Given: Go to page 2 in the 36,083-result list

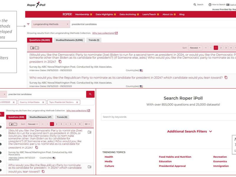Looking at the screenshot, I should [x=221, y=48].
